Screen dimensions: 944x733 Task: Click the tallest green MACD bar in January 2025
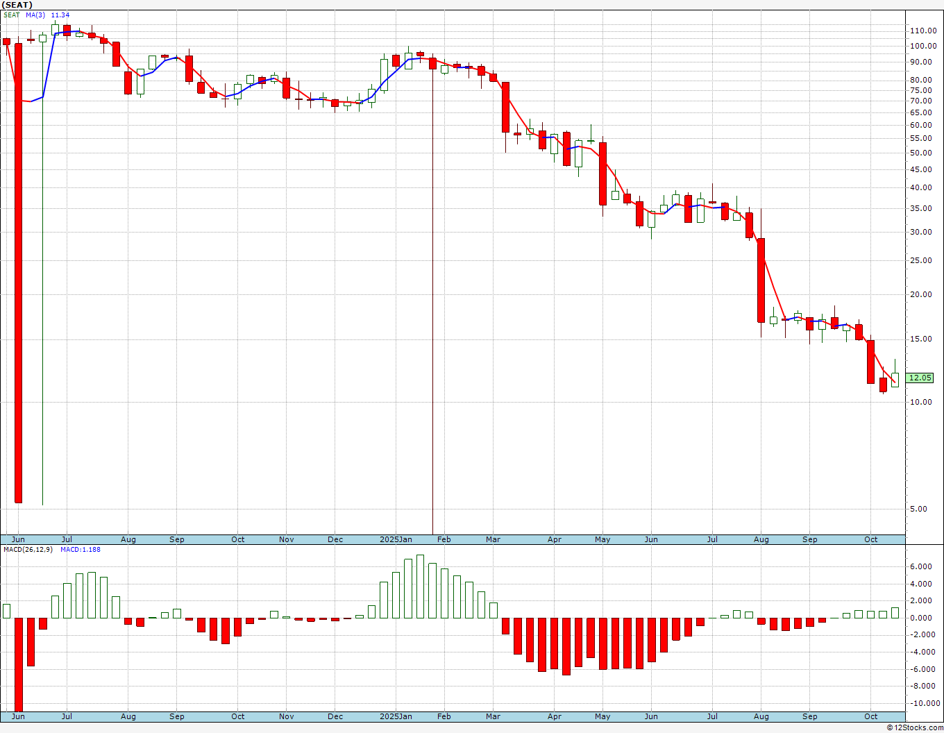click(x=420, y=587)
